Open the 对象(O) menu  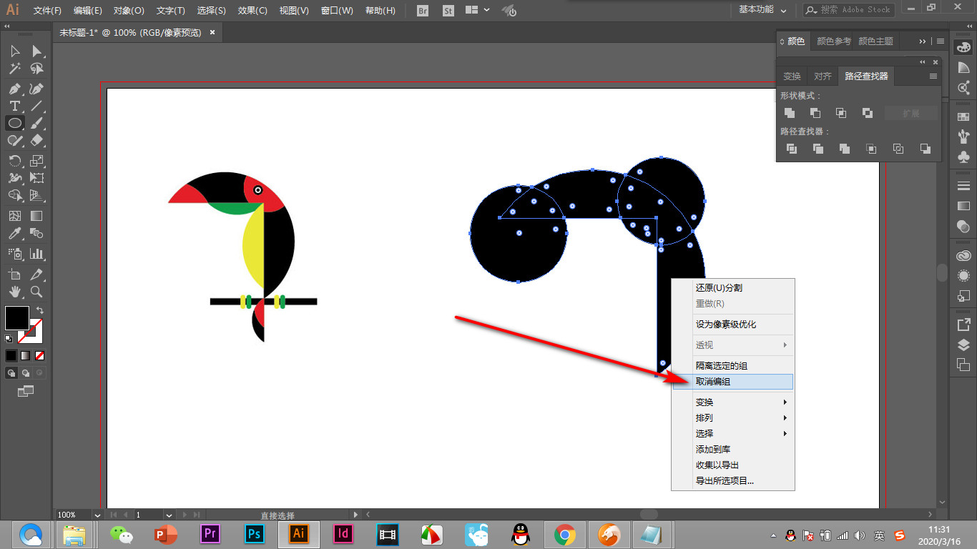129,11
